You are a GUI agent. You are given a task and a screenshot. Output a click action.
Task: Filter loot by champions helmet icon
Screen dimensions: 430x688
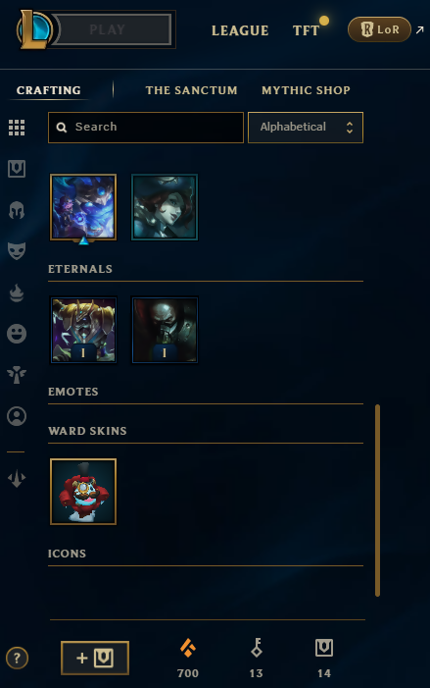[17, 210]
